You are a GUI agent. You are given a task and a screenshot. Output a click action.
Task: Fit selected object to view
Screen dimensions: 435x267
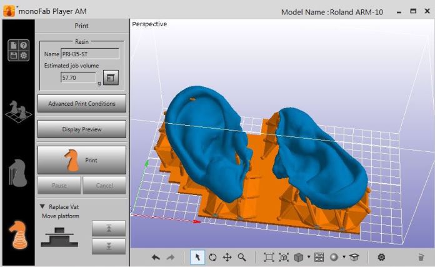point(284,257)
